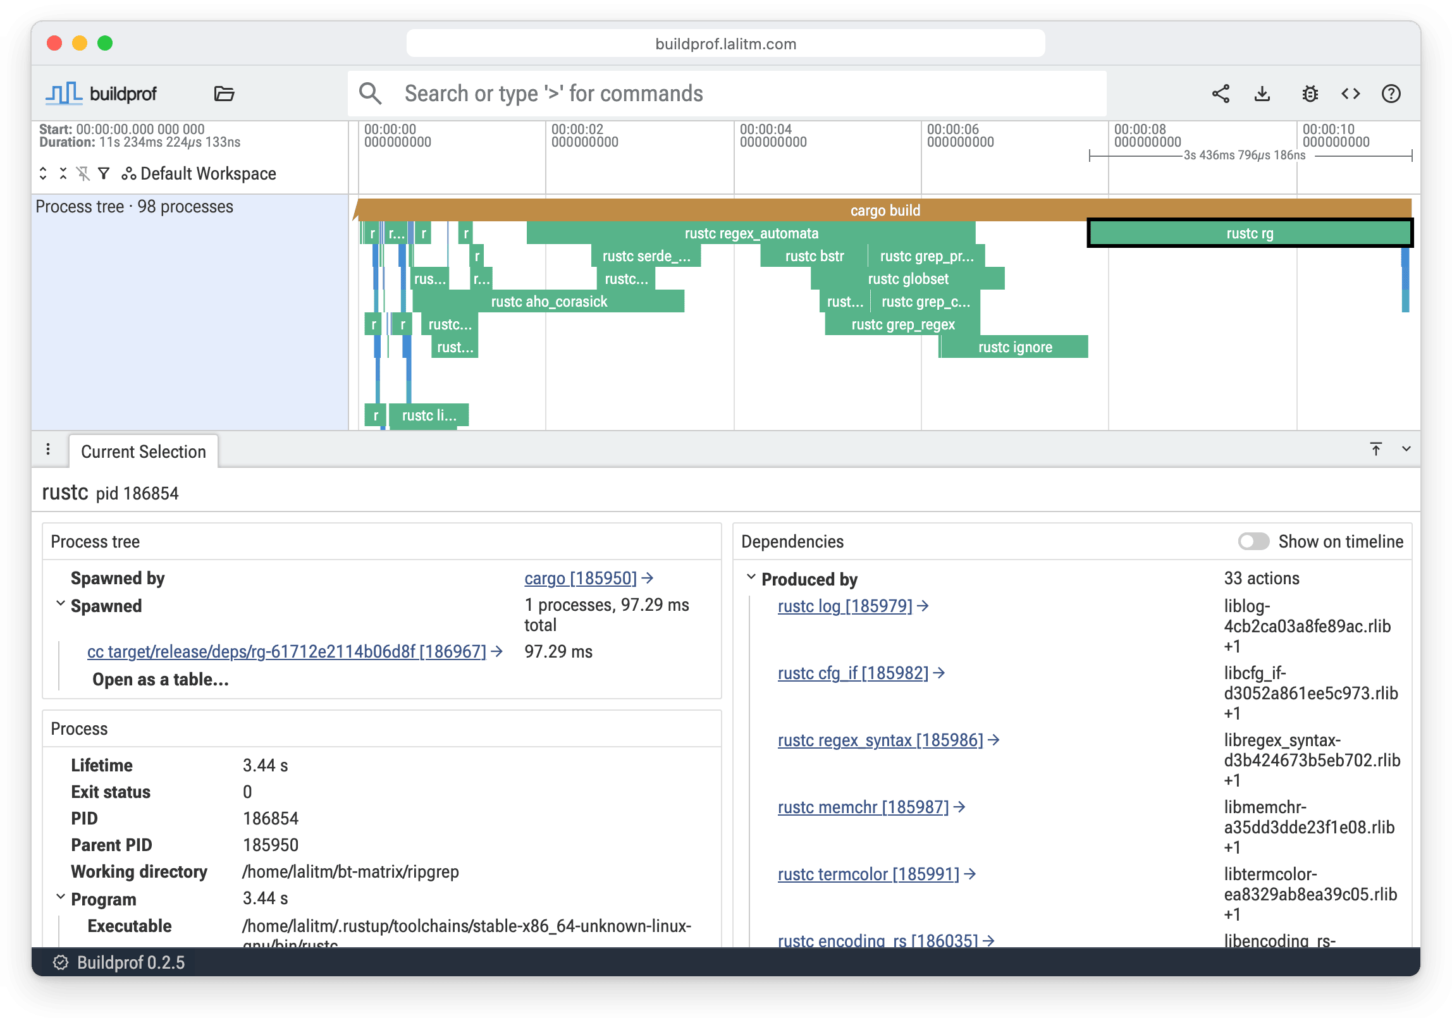Select the rustc grep_regex slice
This screenshot has height=1018, width=1452.
903,324
